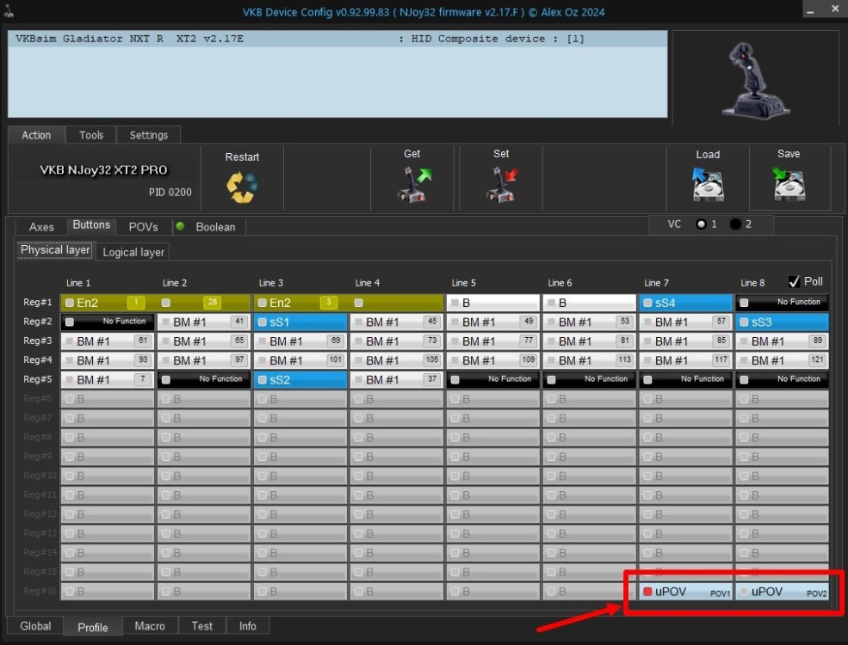The height and width of the screenshot is (645, 848).
Task: Click No Function cell in Reg#2 Line 1
Action: point(108,322)
